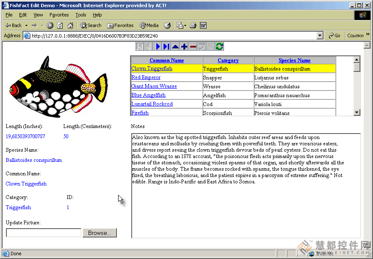Click the Update Picture file input field

click(44, 233)
